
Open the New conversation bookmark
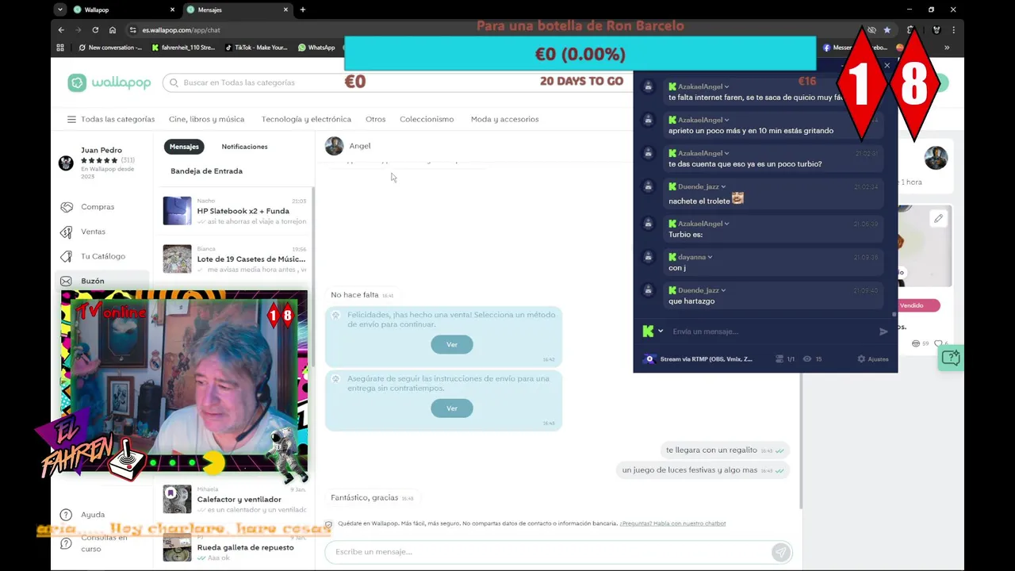click(110, 48)
